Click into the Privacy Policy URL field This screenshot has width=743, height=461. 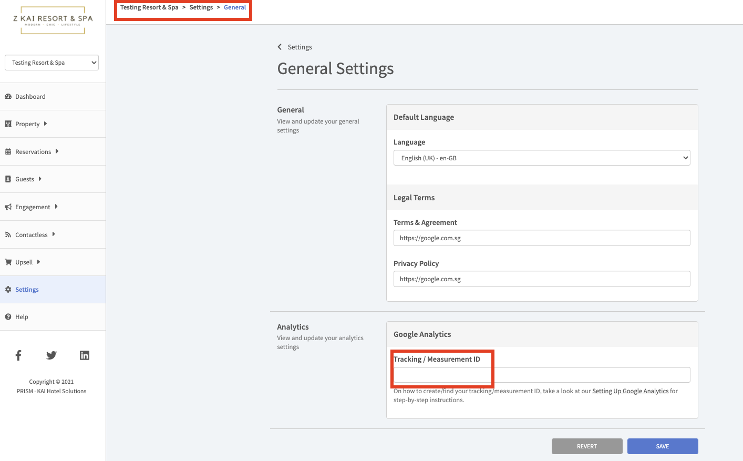tap(541, 279)
